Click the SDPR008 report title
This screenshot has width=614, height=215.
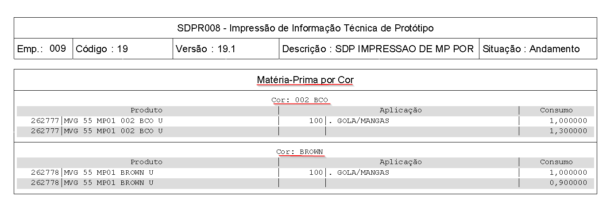[x=305, y=28]
